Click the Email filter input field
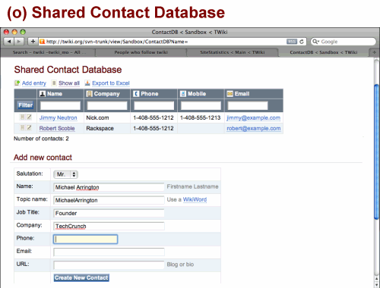 (248, 105)
